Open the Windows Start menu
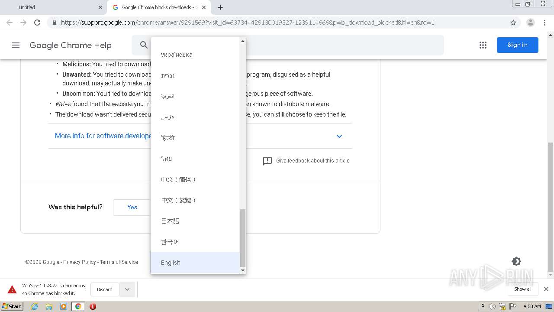This screenshot has height=312, width=554. [x=12, y=306]
